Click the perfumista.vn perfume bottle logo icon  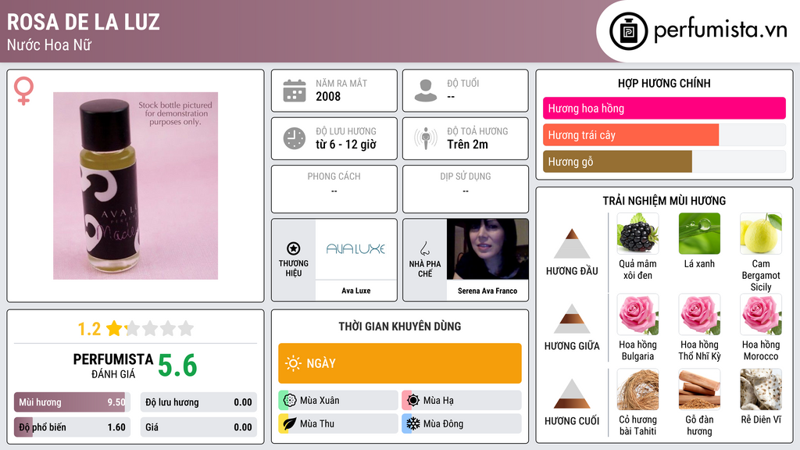pos(629,31)
